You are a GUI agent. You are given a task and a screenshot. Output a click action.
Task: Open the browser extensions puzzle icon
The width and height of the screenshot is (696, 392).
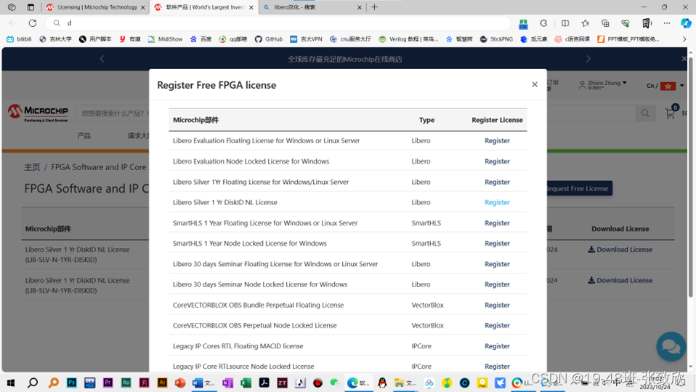pyautogui.click(x=543, y=23)
